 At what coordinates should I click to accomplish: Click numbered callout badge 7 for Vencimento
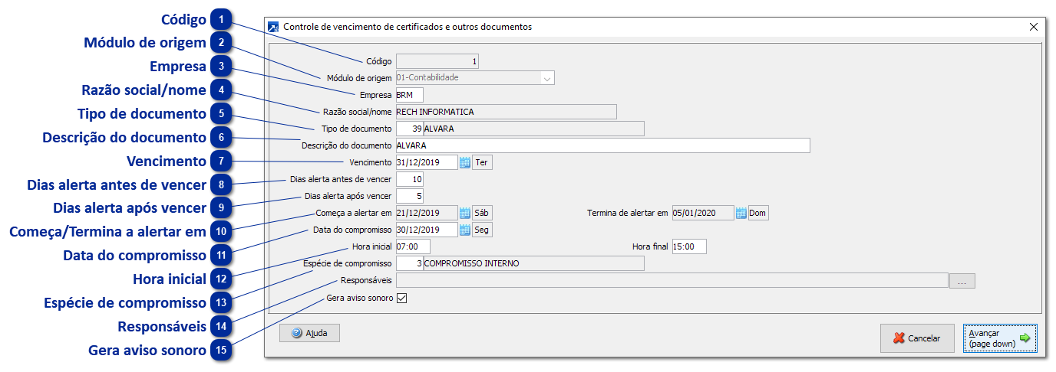coord(222,162)
